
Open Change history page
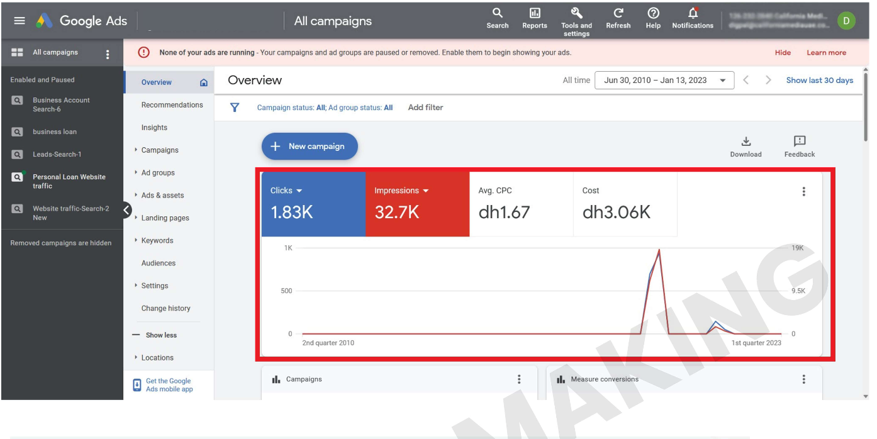point(166,309)
